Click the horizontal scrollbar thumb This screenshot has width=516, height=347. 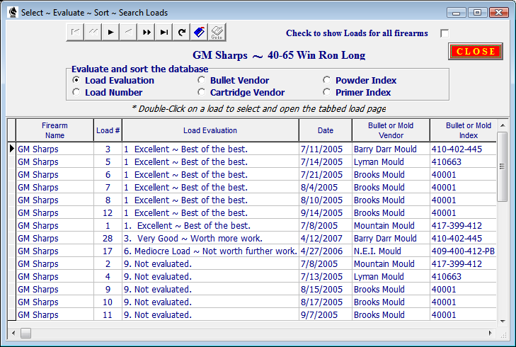(x=25, y=333)
